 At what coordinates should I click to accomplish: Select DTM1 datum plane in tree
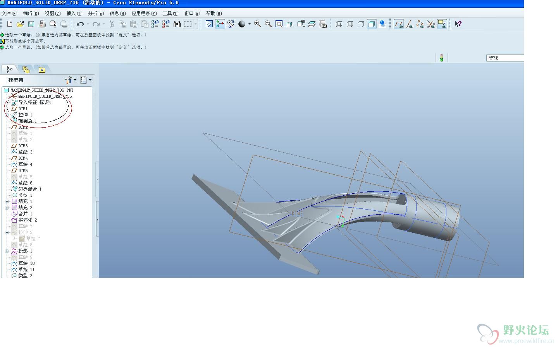click(x=19, y=109)
